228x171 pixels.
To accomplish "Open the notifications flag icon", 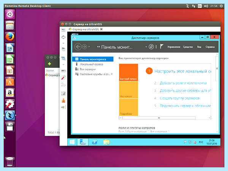I will tap(161, 47).
